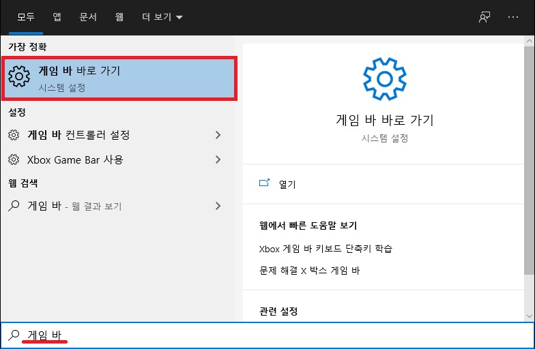Expand 게임 바 웹 결과 보기 chevron arrow

(218, 206)
